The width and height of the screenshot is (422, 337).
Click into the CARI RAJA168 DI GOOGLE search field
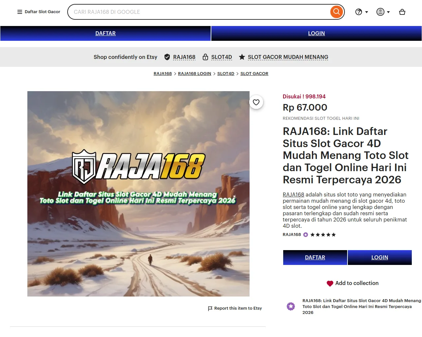(199, 12)
